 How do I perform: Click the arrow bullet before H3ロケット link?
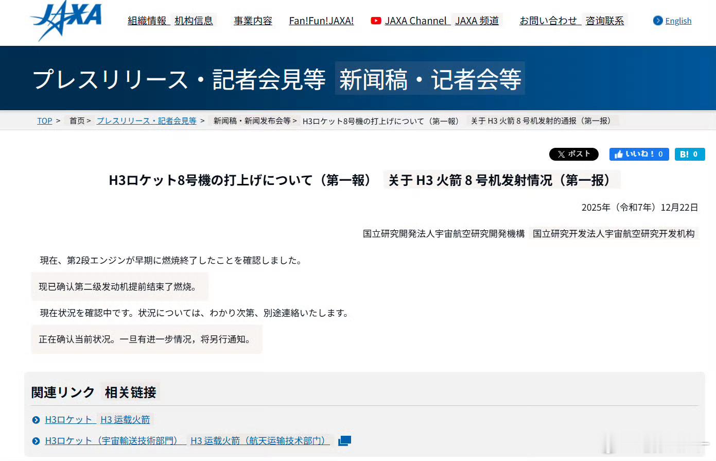pos(36,419)
